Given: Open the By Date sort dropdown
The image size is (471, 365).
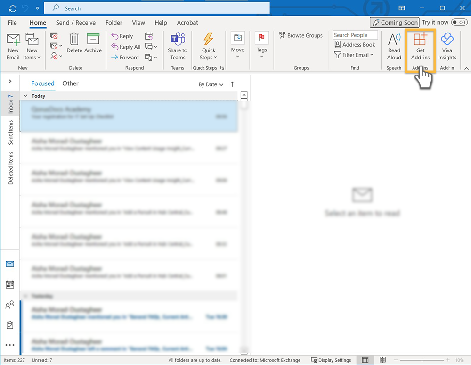Looking at the screenshot, I should tap(211, 84).
